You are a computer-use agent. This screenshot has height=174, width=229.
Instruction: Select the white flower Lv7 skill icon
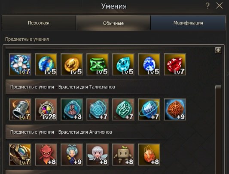20,64
